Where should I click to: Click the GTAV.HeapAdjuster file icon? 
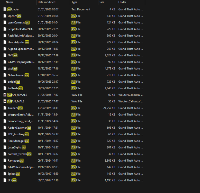(x=5, y=62)
